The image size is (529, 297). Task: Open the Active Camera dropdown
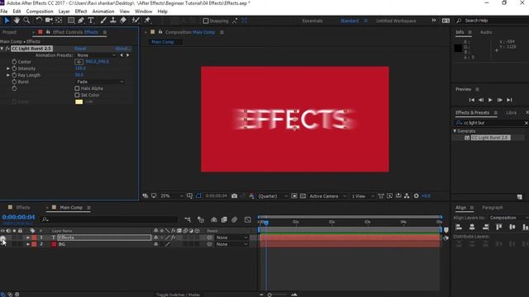point(327,196)
